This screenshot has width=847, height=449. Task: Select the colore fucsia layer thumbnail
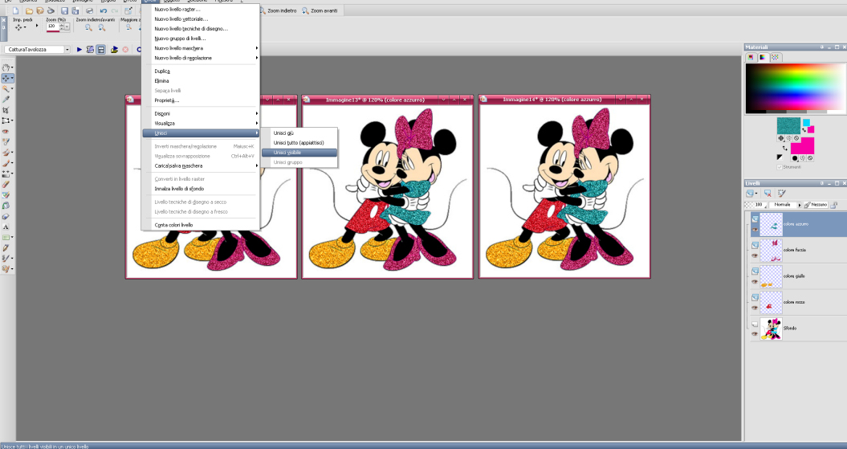point(772,250)
